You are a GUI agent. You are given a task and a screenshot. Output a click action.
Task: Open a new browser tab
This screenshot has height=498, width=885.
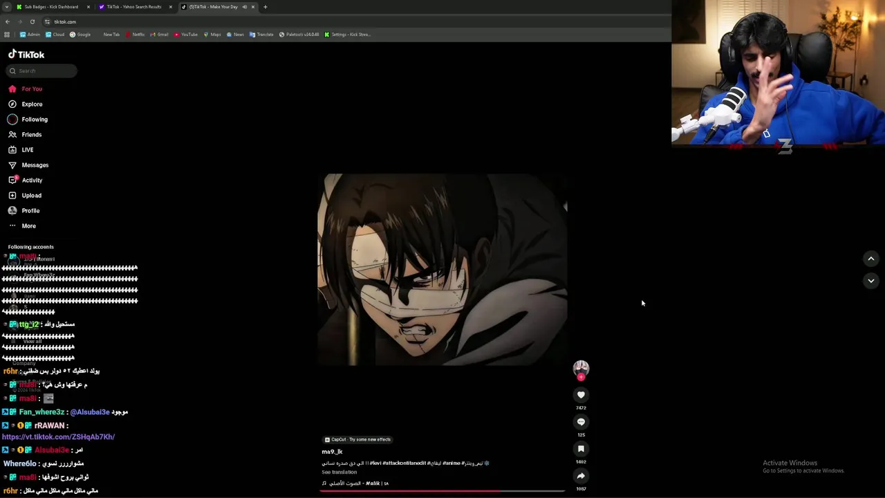click(265, 7)
